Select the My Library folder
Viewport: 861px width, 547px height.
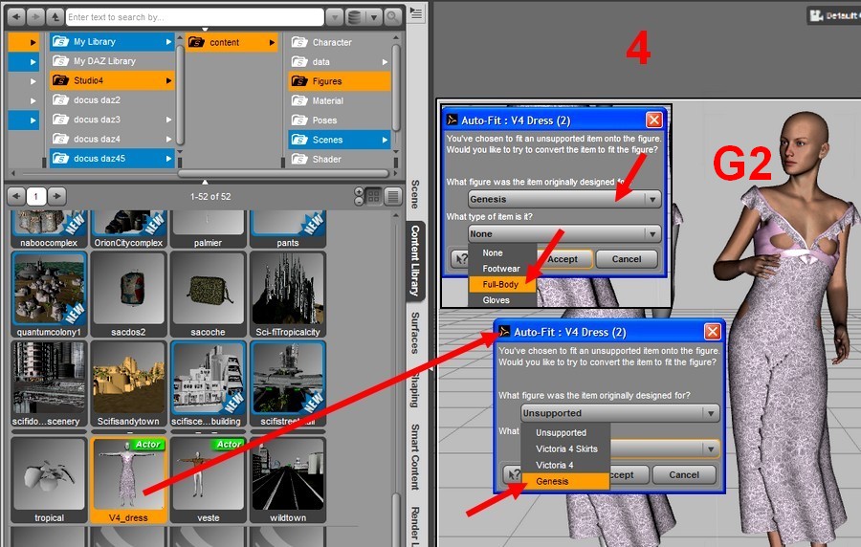[112, 42]
